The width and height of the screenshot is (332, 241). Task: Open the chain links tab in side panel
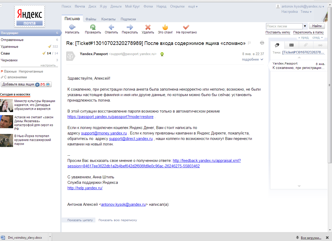[320, 45]
